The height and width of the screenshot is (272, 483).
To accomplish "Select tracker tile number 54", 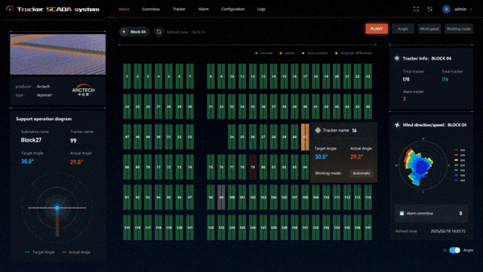I will tap(232, 137).
